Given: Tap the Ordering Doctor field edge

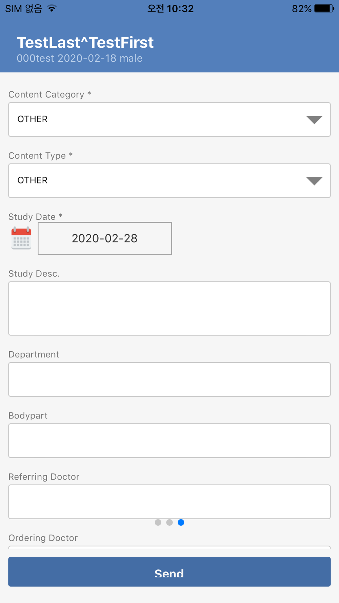Looking at the screenshot, I should (169, 547).
